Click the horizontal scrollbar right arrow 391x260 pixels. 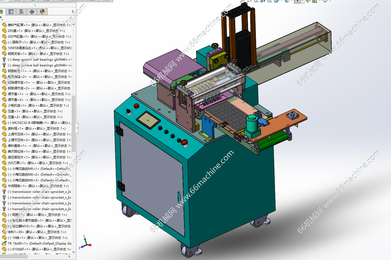[x=69, y=257]
